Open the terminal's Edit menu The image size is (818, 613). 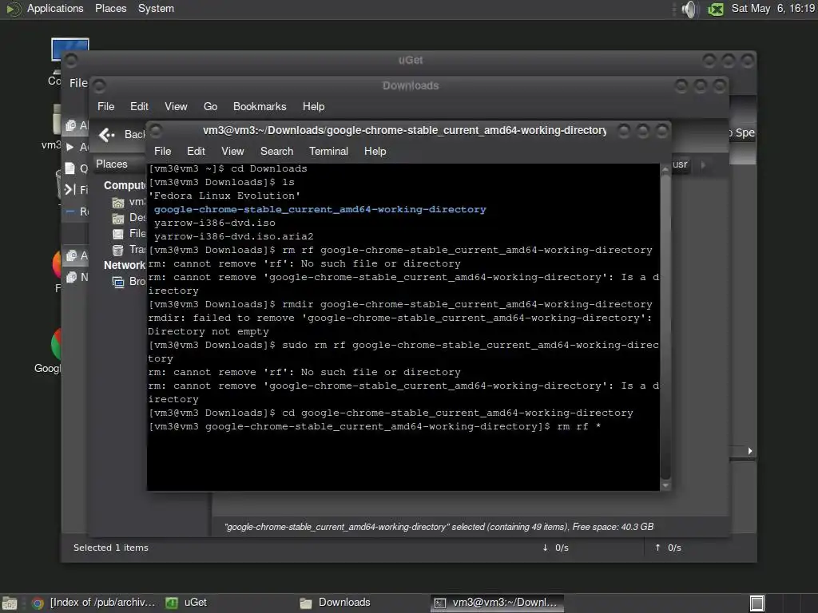click(196, 151)
